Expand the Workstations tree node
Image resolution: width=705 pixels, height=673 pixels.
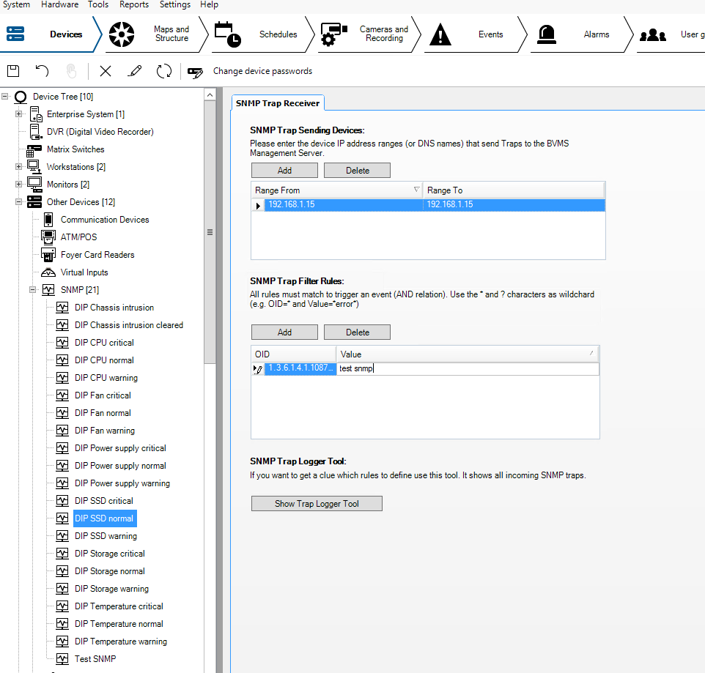click(19, 167)
